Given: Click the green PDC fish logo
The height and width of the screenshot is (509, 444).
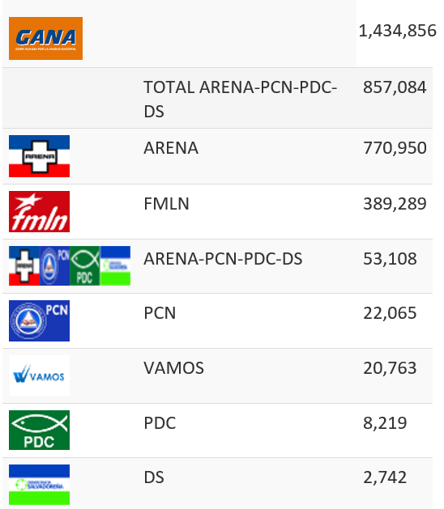Looking at the screenshot, I should pyautogui.click(x=39, y=431).
